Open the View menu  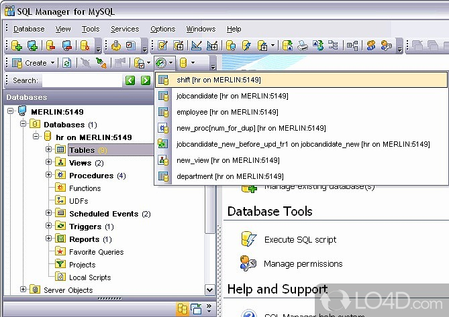coord(63,29)
